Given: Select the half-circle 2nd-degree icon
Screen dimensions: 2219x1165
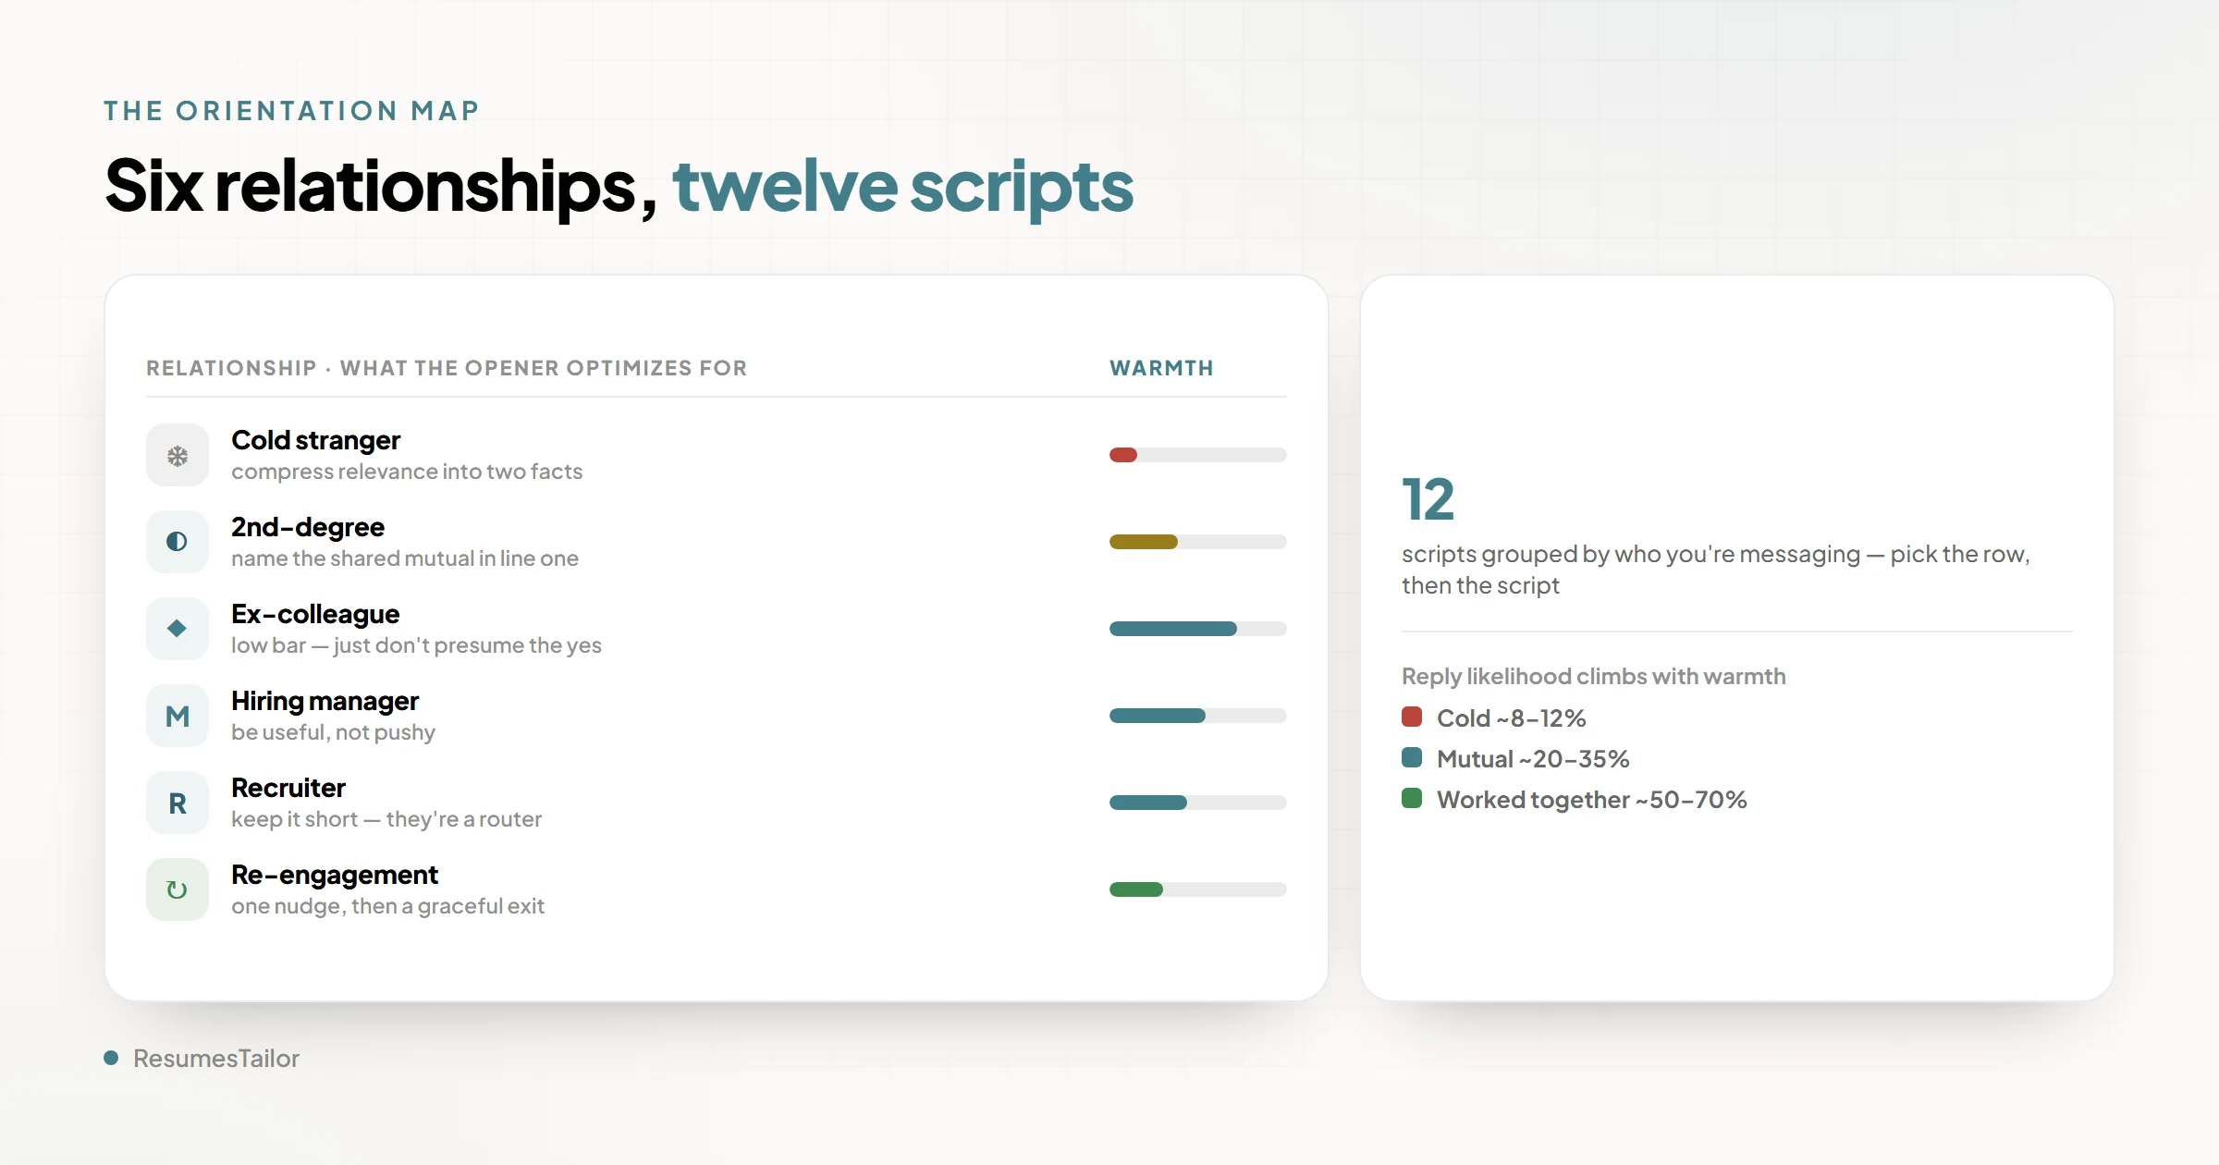Looking at the screenshot, I should pos(178,542).
